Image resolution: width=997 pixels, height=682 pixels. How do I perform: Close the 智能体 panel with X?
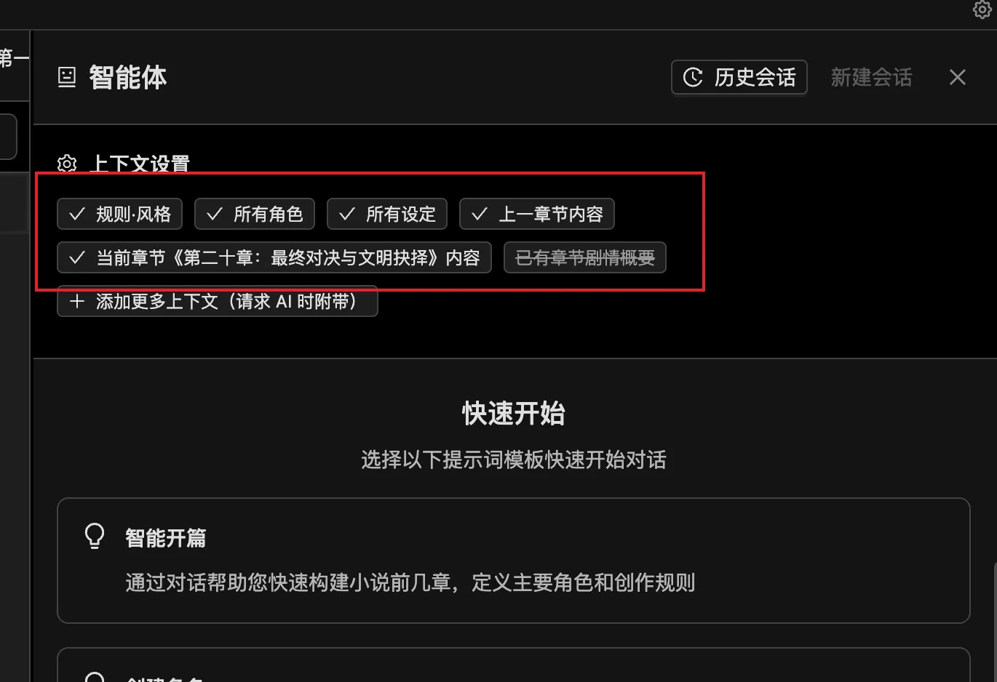coord(958,77)
